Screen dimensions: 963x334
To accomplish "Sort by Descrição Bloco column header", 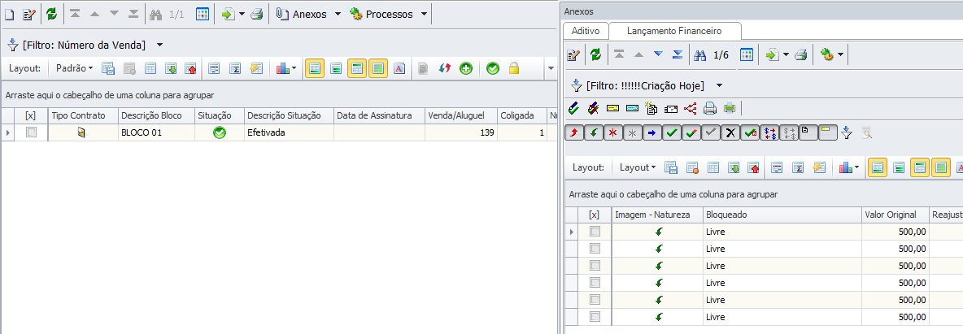I will click(156, 115).
